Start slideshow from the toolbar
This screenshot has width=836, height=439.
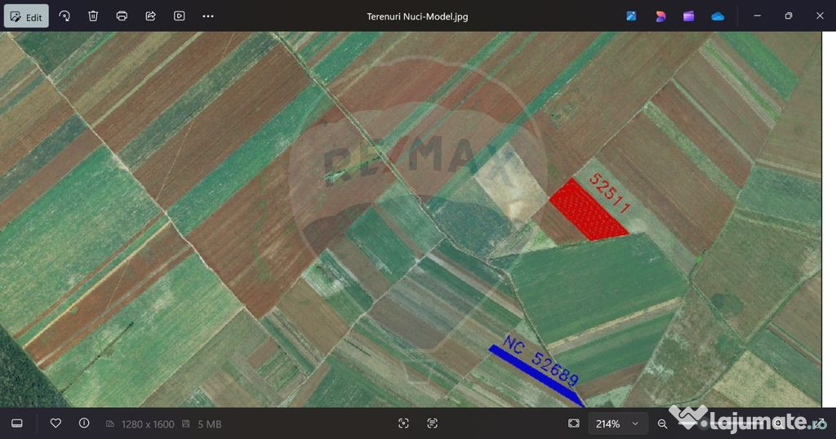click(x=179, y=16)
